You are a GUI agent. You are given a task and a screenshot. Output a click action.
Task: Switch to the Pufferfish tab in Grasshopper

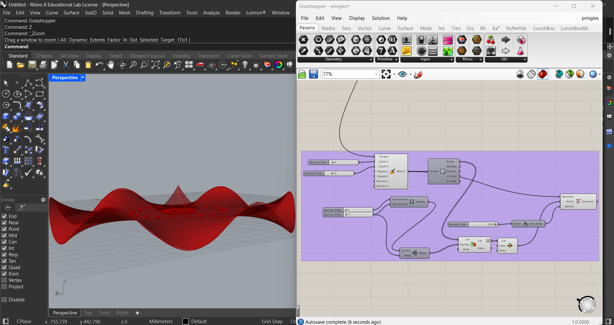[516, 28]
